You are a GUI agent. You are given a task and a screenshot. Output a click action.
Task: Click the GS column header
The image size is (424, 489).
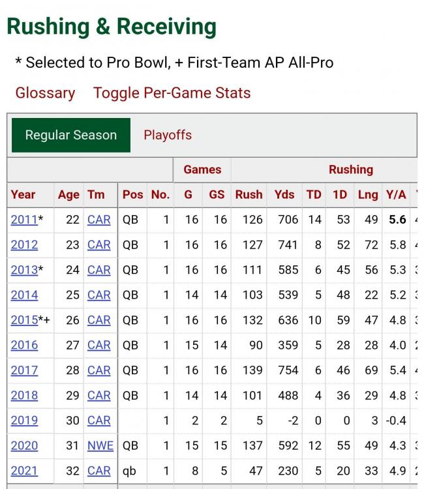pyautogui.click(x=217, y=194)
